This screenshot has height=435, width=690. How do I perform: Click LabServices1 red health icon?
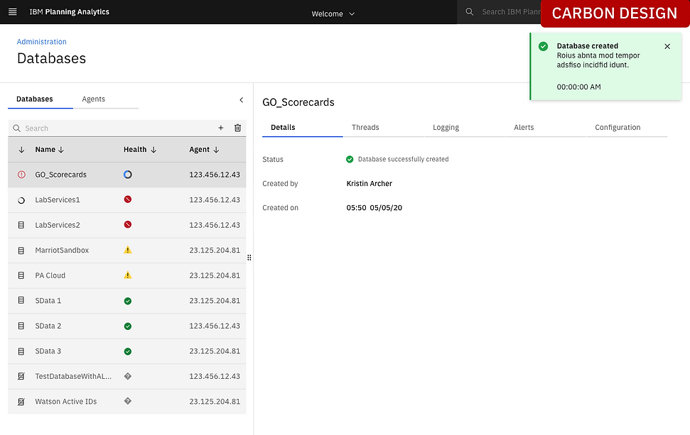point(128,199)
